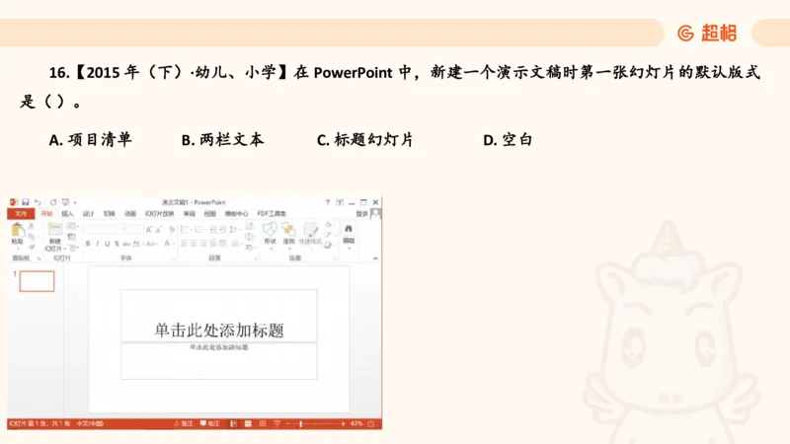Click the Paste clipboard icon
This screenshot has height=444, width=790.
pos(18,231)
